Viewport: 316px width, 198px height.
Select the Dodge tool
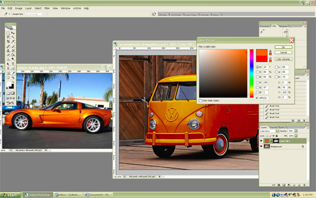13,59
